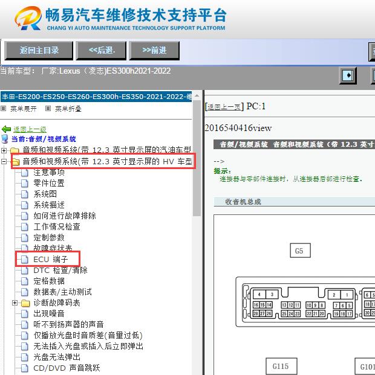
Task: Go forward with the >>前进 button
Action: click(154, 51)
